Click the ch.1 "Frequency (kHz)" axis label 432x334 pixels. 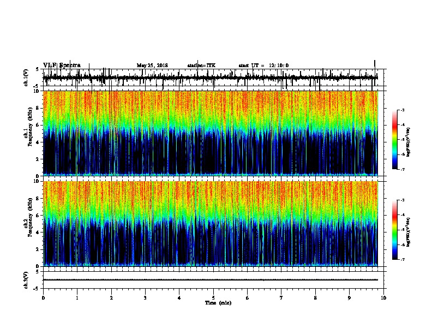click(x=31, y=127)
